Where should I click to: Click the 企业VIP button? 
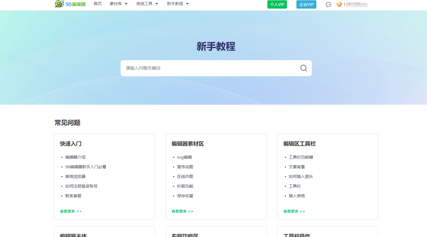pyautogui.click(x=306, y=4)
